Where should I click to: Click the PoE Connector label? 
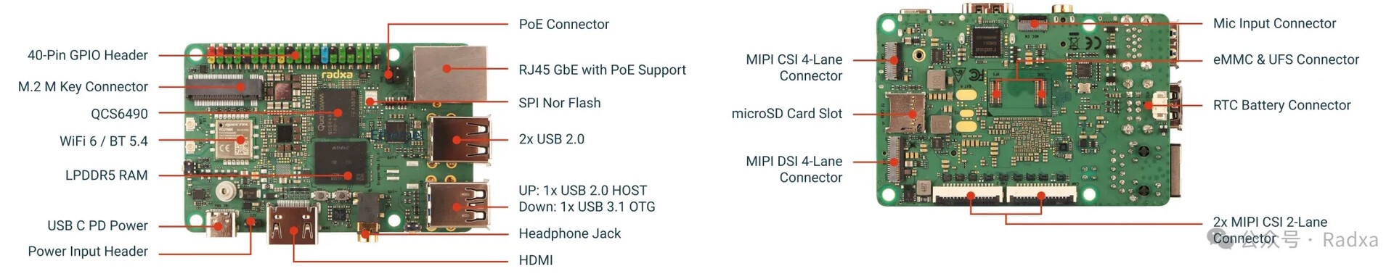coord(563,24)
